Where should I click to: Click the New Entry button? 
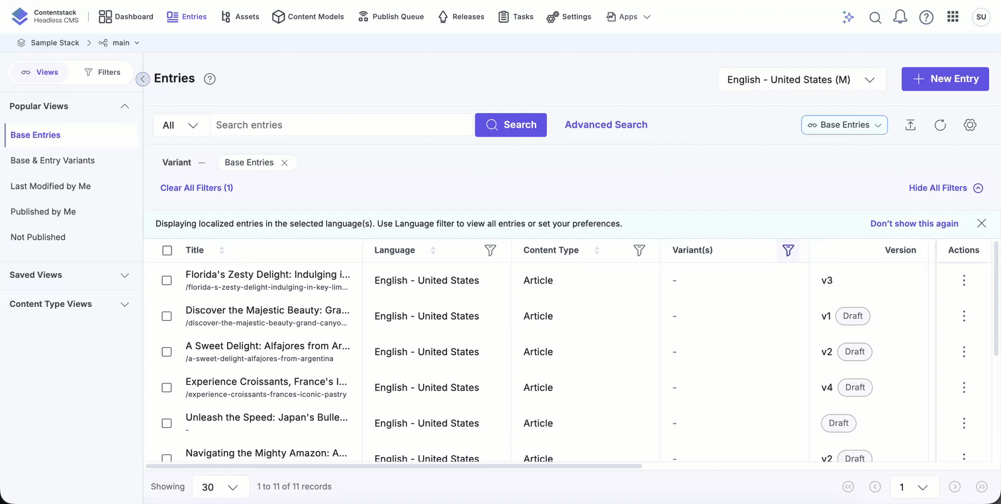click(945, 79)
